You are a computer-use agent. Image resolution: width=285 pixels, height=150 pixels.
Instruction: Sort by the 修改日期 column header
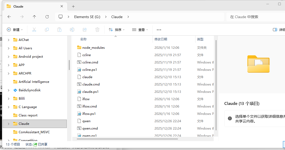161,39
